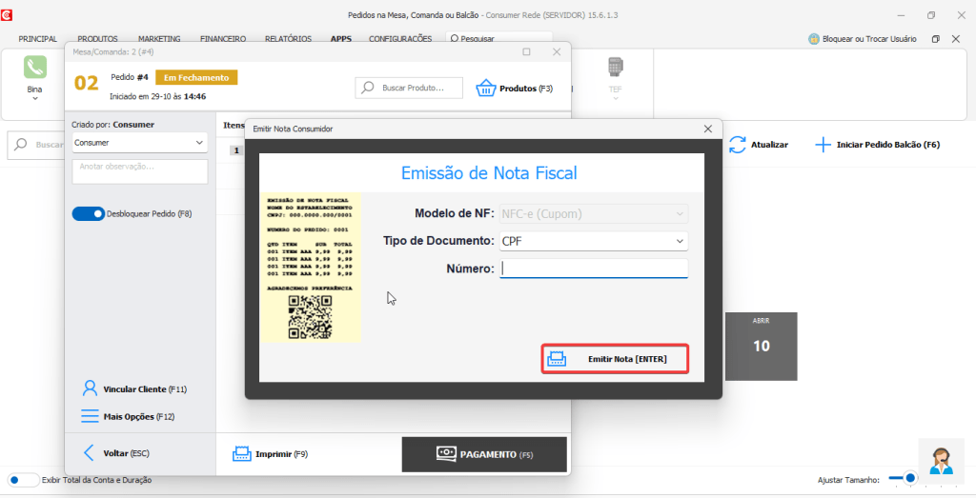Toggle the Desbloquear Pedido switch
Image resolution: width=976 pixels, height=498 pixels.
pos(88,214)
